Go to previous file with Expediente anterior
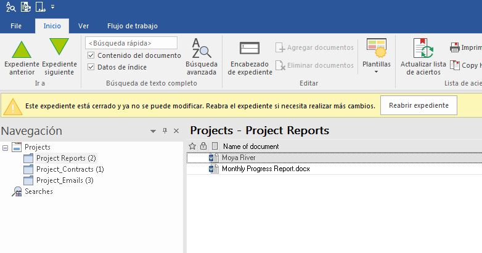 (x=22, y=58)
